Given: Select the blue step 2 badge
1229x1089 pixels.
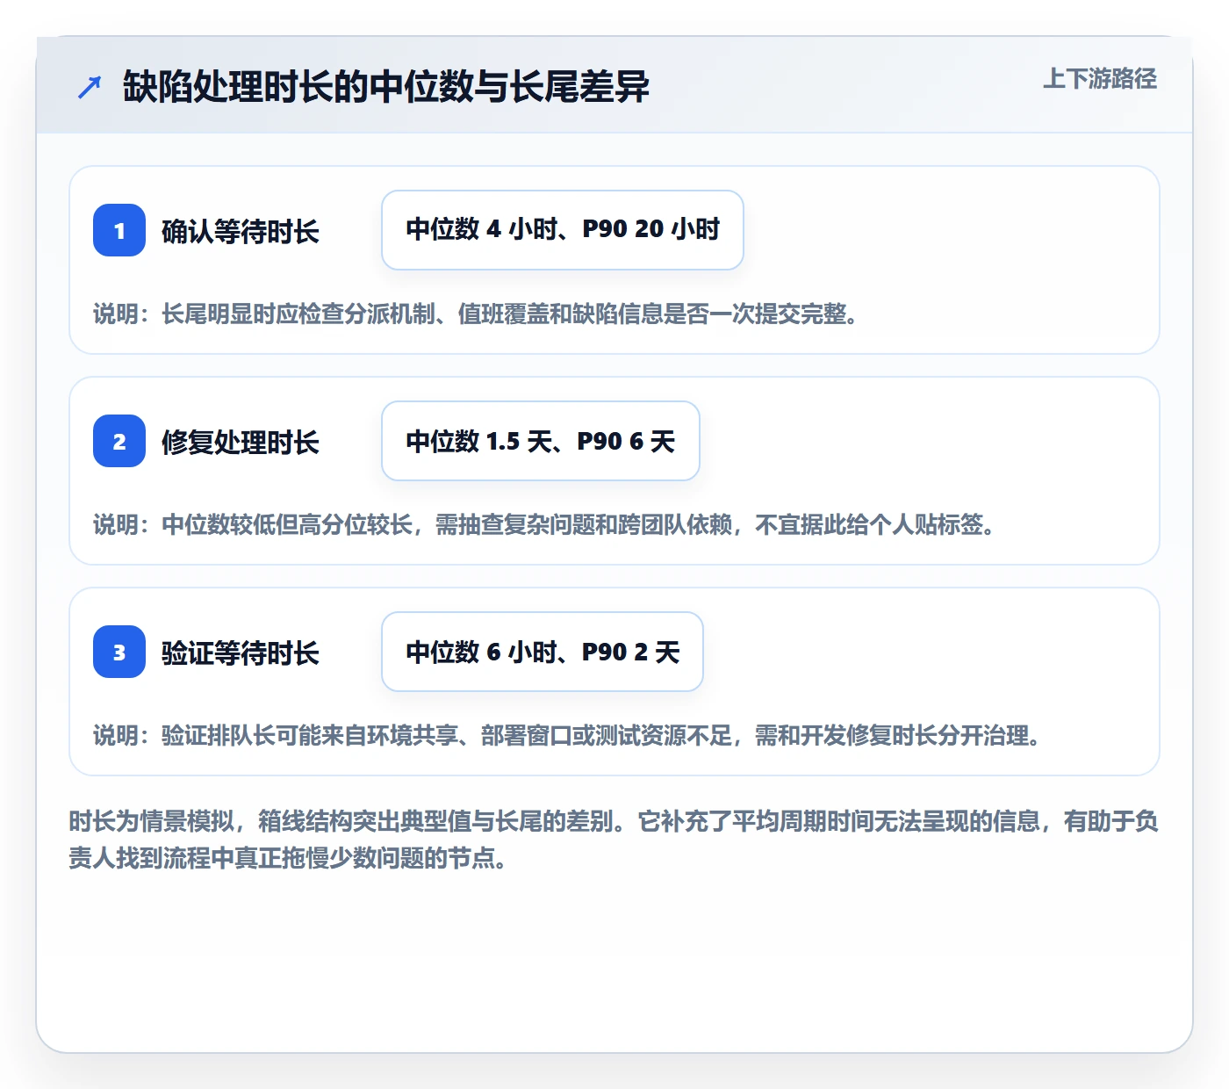Looking at the screenshot, I should [119, 441].
